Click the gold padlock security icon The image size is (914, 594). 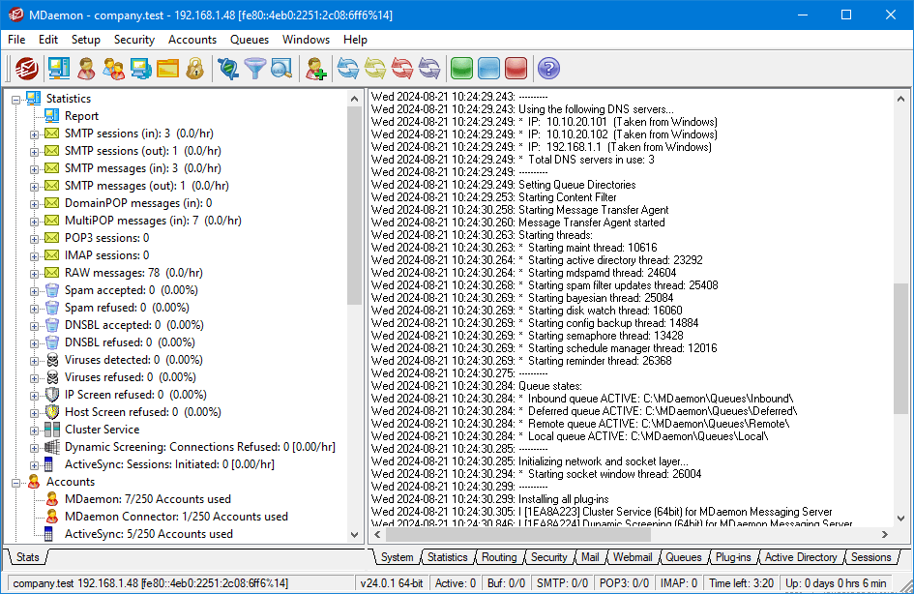point(194,68)
